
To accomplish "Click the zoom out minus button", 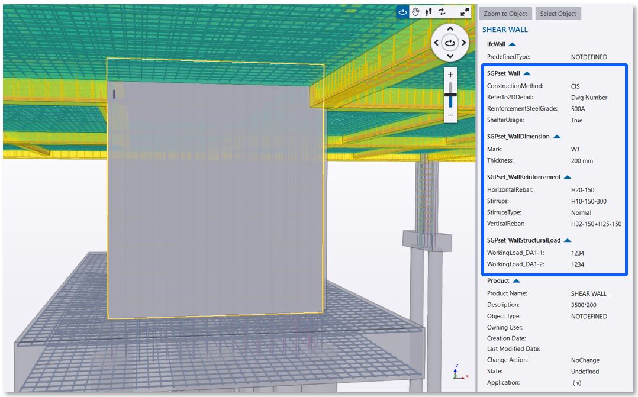I will point(450,114).
